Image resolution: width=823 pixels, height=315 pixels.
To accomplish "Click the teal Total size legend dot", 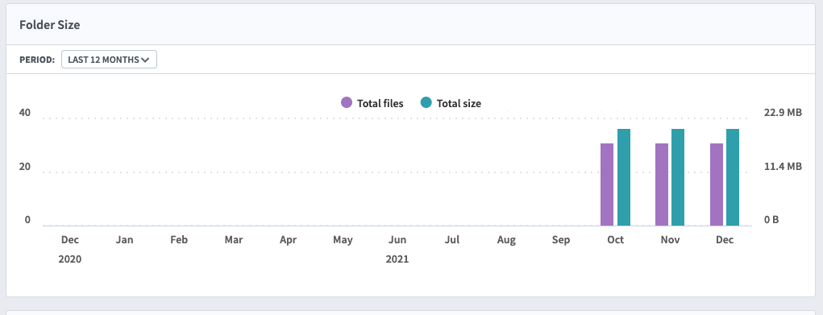I will (426, 102).
